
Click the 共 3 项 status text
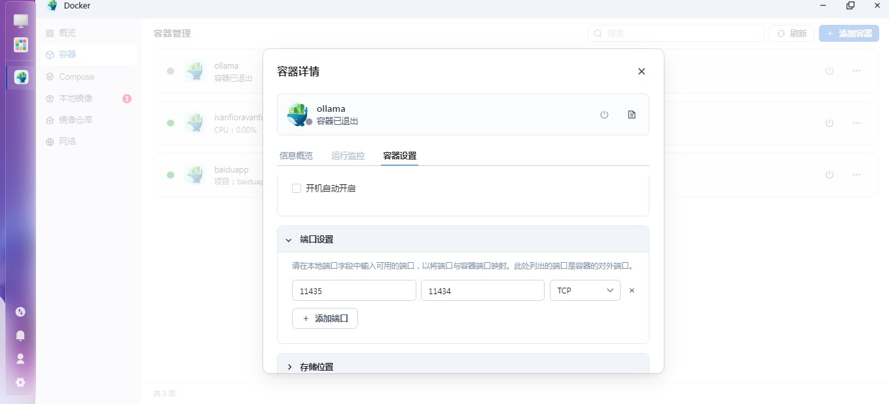coord(164,394)
